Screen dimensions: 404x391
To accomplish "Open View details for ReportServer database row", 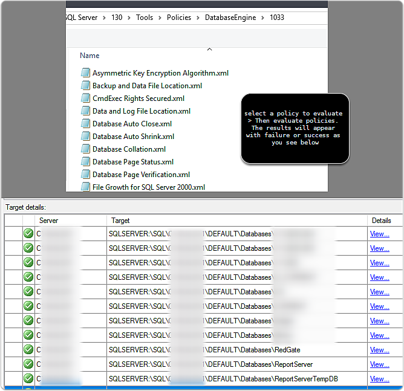I will coord(379,364).
